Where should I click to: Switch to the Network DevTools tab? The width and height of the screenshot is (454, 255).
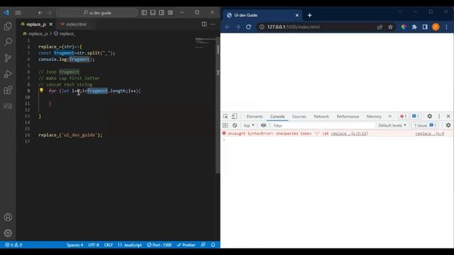pos(321,116)
